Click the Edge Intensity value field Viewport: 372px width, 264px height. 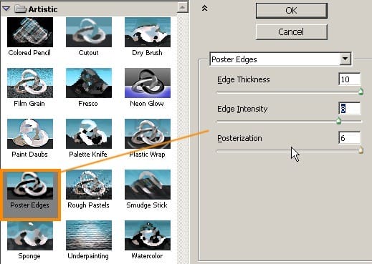[x=350, y=109]
